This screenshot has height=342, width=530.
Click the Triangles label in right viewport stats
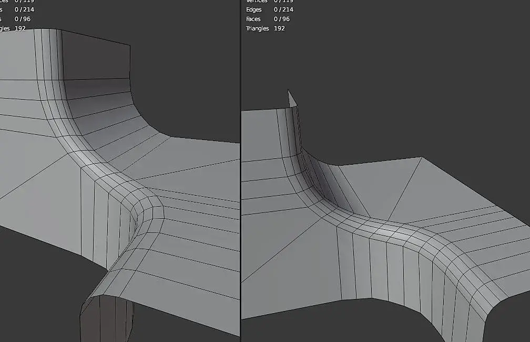257,28
